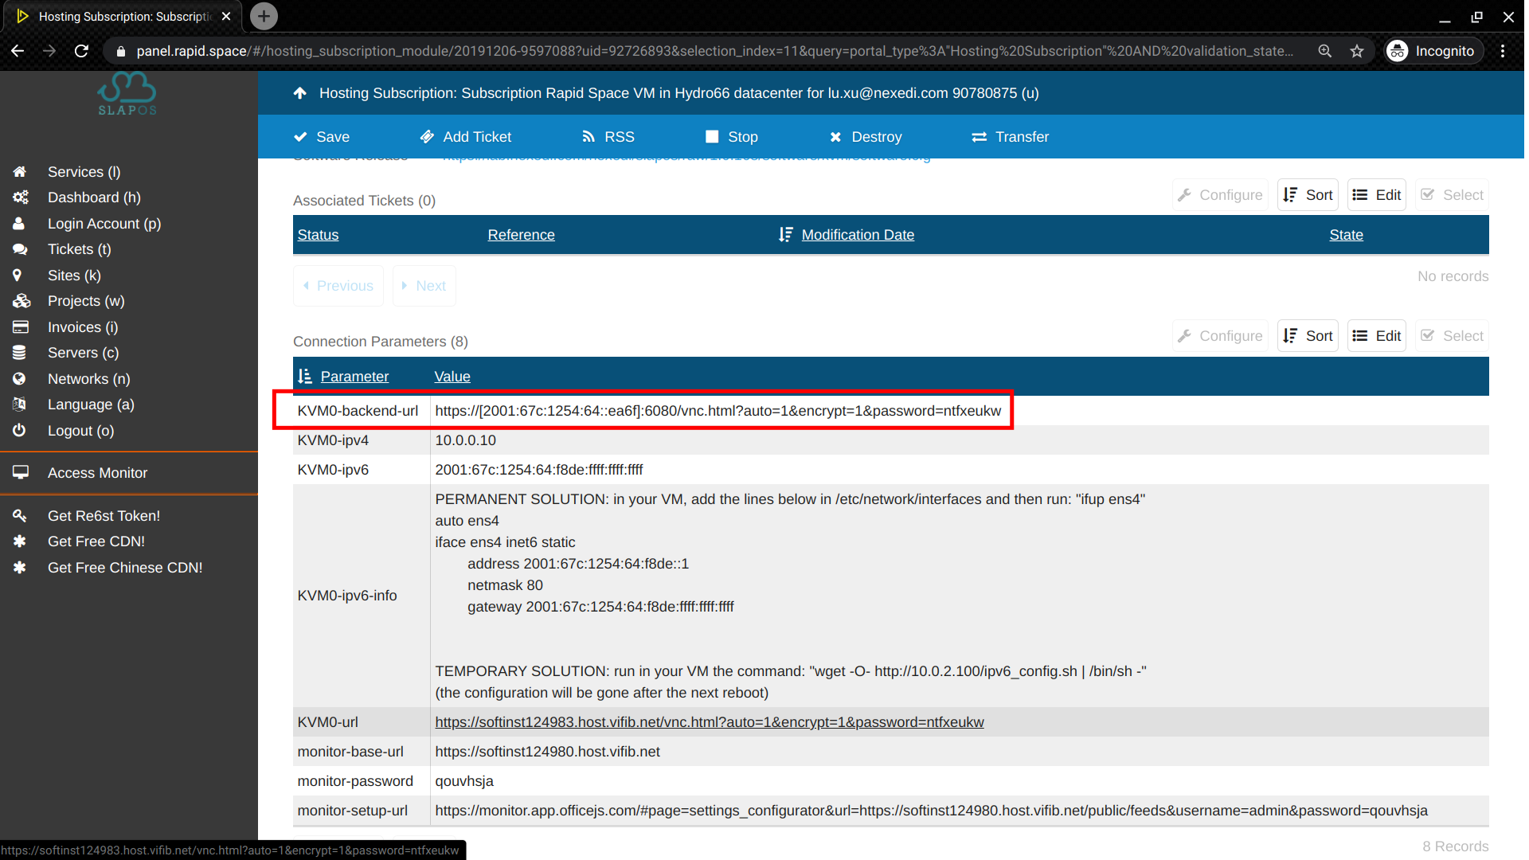Click the Tickets chat bubbles icon
The width and height of the screenshot is (1529, 860).
pos(20,249)
